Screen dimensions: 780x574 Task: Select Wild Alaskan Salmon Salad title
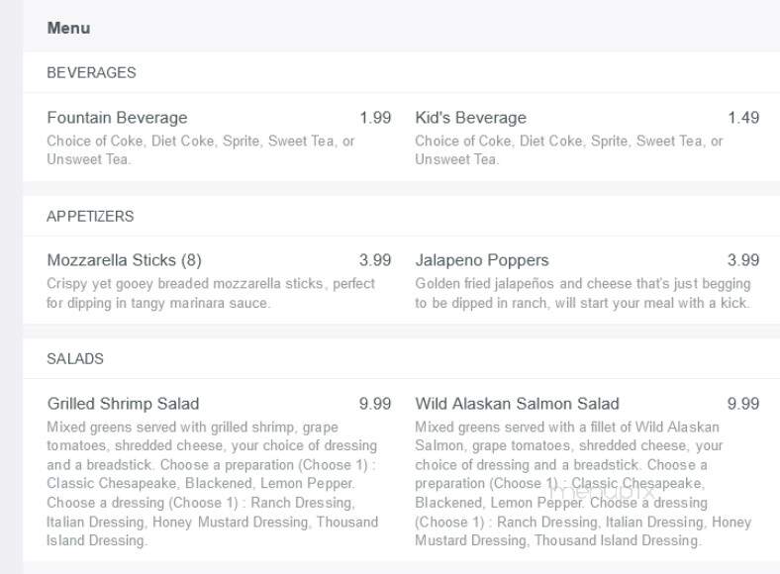click(x=518, y=404)
